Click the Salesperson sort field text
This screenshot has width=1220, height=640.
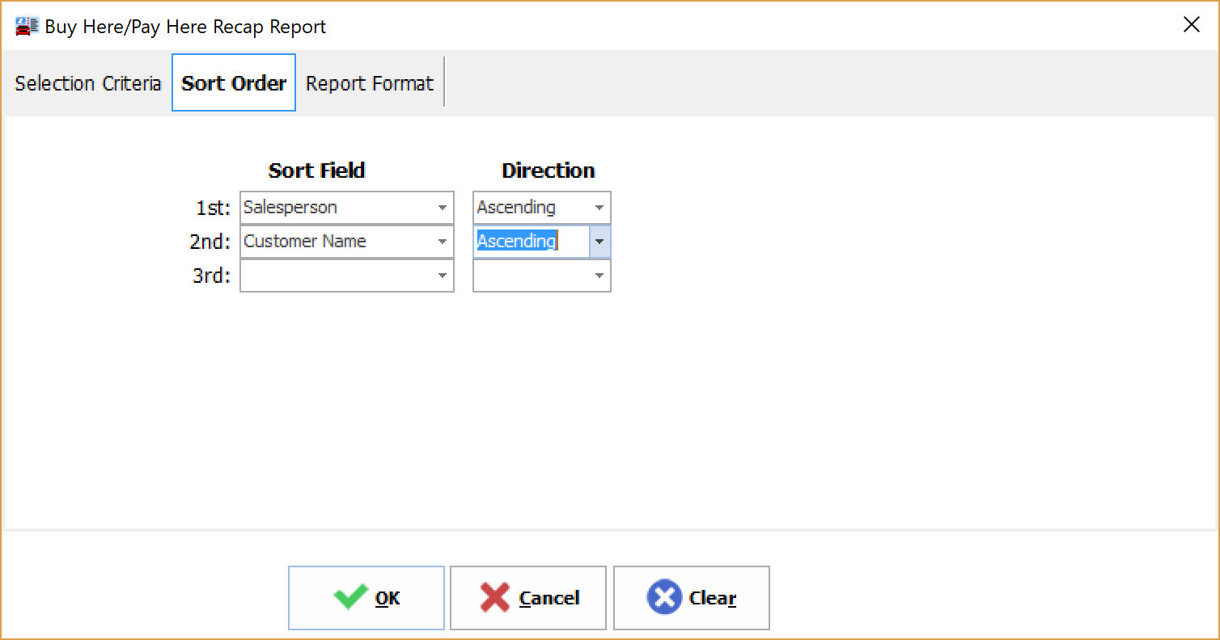pyautogui.click(x=290, y=208)
